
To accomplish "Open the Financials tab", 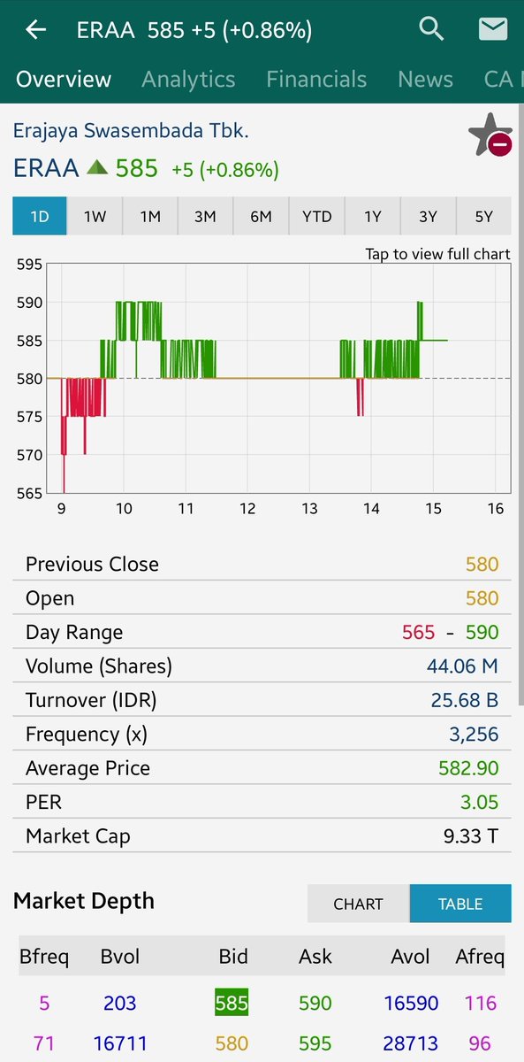I will click(x=316, y=79).
